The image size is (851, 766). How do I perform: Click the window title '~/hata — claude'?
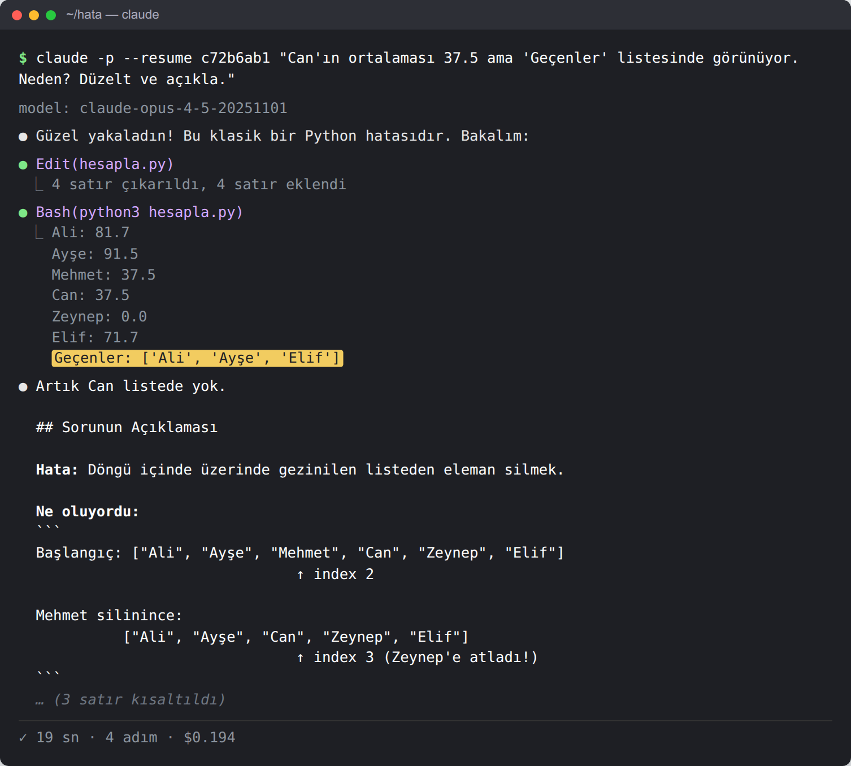(x=112, y=15)
